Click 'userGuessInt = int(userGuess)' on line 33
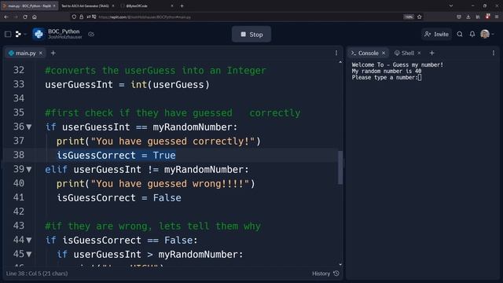Viewport: 503px width, 283px height. coord(127,85)
